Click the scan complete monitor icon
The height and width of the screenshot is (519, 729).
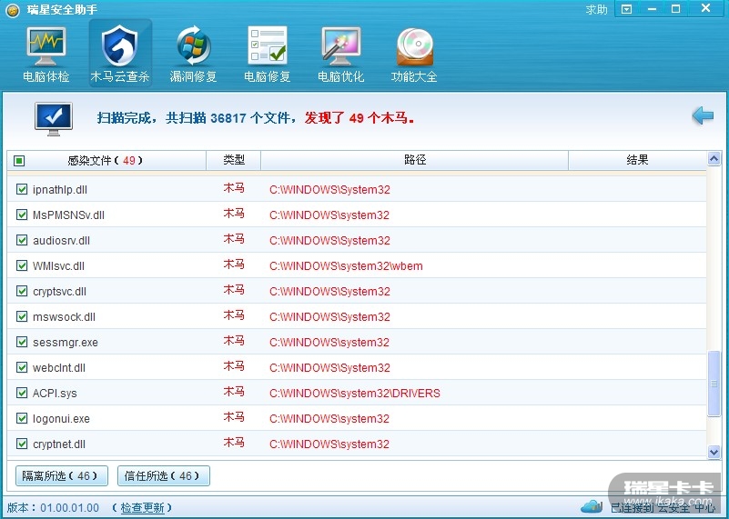54,119
